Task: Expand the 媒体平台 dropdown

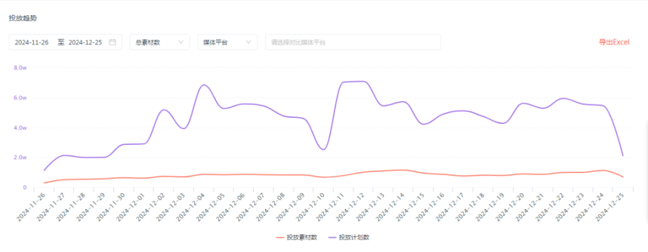Action: point(227,42)
